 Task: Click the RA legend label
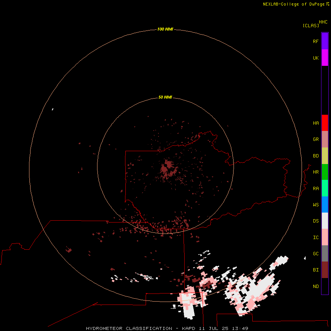pyautogui.click(x=316, y=189)
